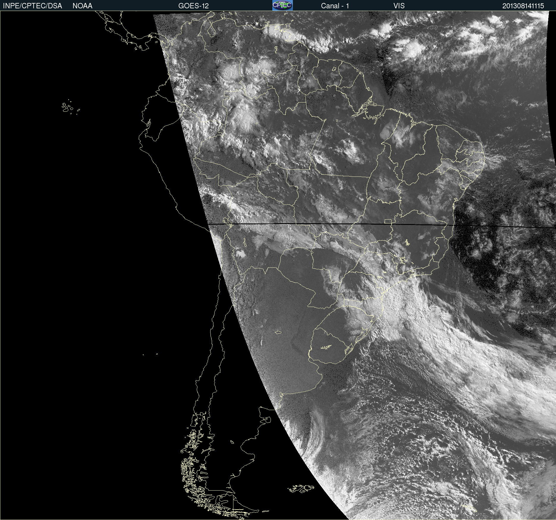This screenshot has width=556, height=520.
Task: Click the INPE/CPTEC/DSA header text
Action: coord(32,6)
